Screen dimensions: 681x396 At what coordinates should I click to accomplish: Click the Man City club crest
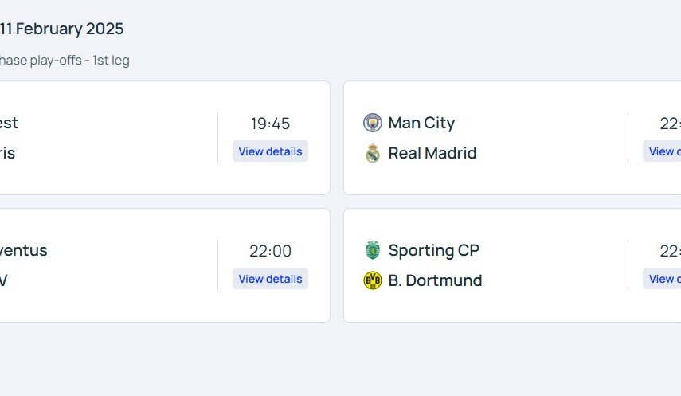pos(372,123)
